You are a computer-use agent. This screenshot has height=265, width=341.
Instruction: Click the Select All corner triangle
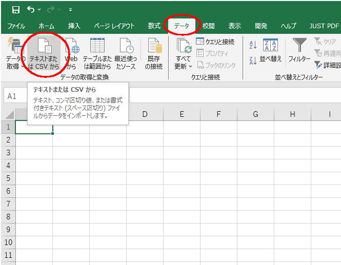pos(9,115)
